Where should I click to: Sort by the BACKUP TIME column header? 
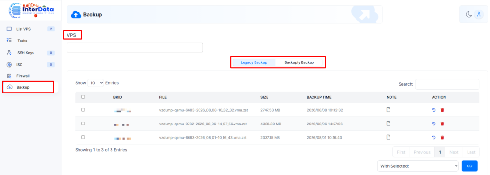(x=319, y=97)
